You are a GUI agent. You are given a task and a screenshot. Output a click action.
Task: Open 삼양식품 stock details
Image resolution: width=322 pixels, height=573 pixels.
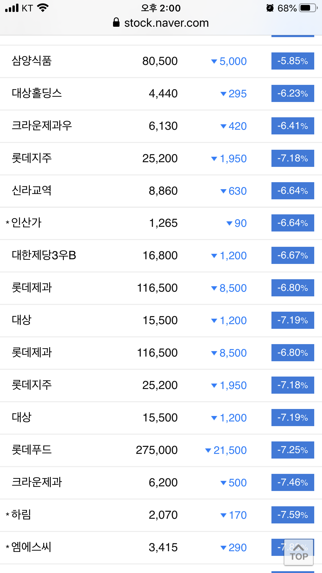(x=32, y=61)
